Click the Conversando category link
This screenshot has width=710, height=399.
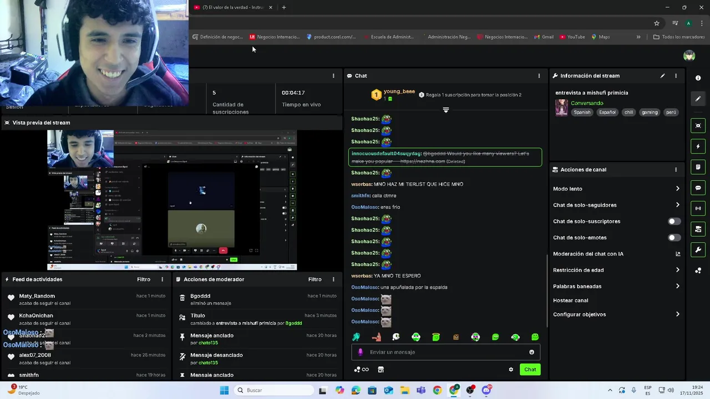pos(587,103)
